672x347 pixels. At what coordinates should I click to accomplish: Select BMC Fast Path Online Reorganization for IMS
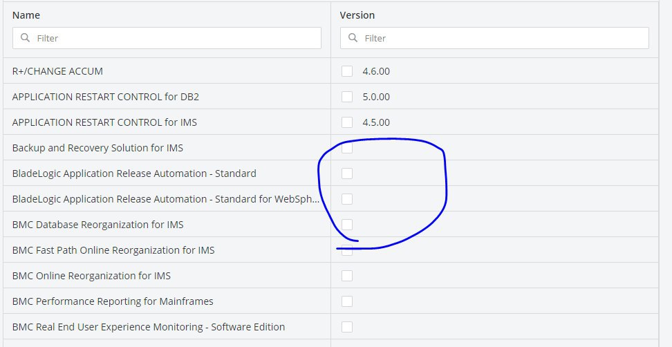[x=113, y=250]
